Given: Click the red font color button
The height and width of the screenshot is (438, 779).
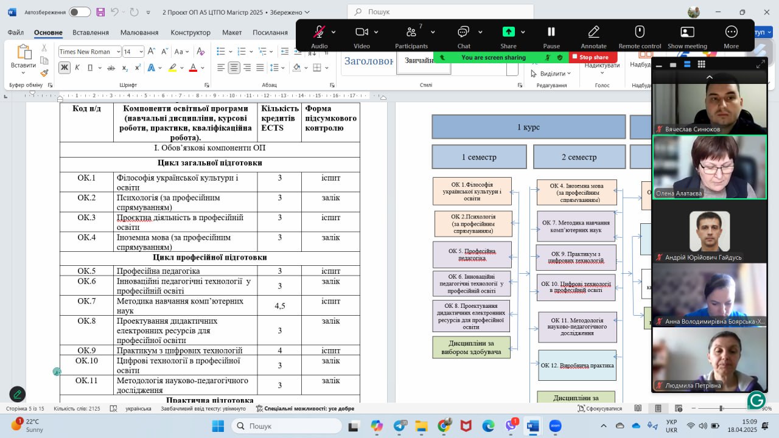Looking at the screenshot, I should [193, 68].
